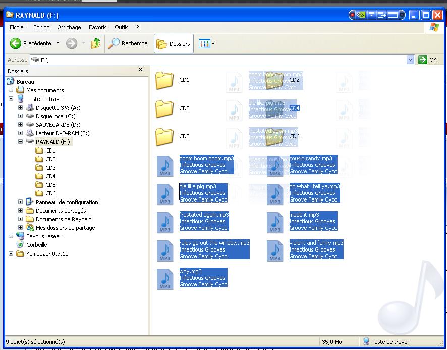The image size is (447, 350).
Task: Click the red record icon in title bar
Action: [x=353, y=15]
